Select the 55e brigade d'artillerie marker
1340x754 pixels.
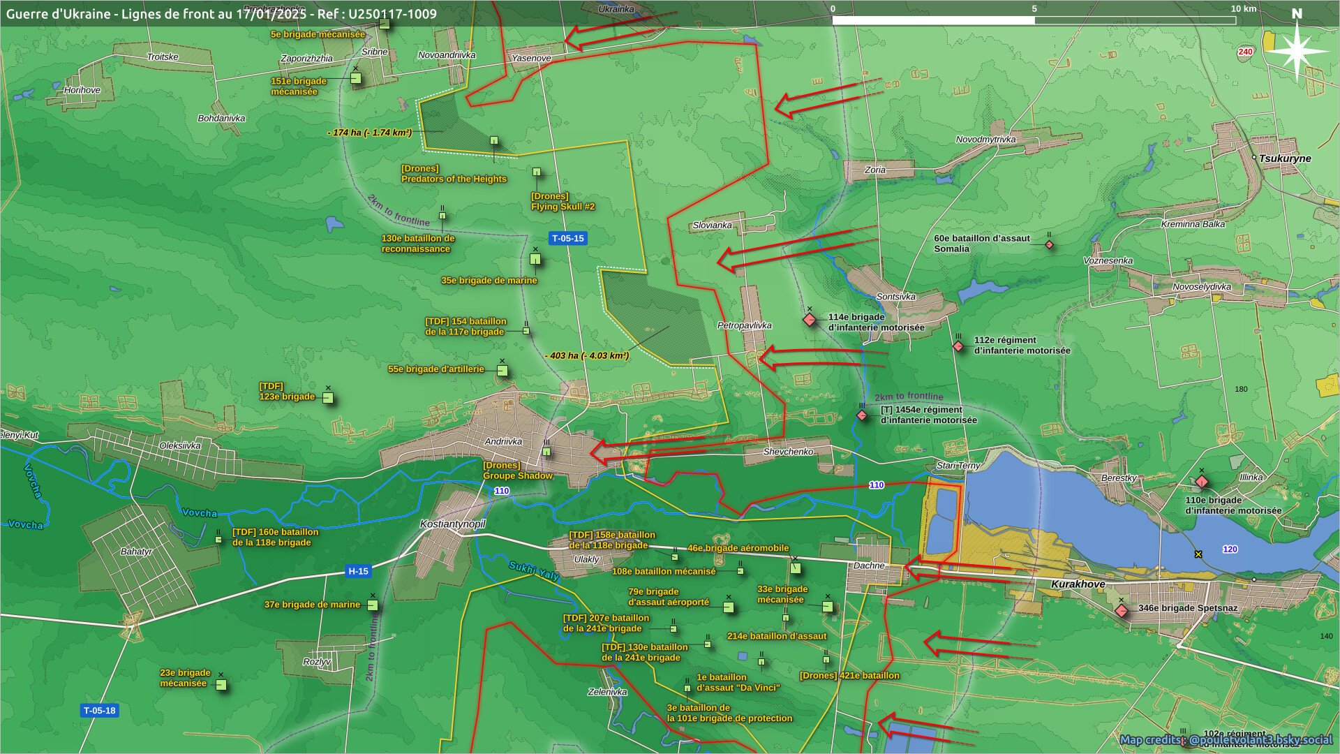(502, 370)
